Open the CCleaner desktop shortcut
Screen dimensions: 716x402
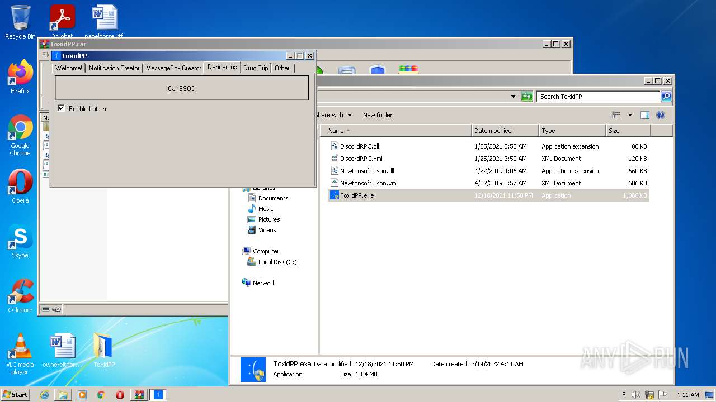[x=20, y=296]
